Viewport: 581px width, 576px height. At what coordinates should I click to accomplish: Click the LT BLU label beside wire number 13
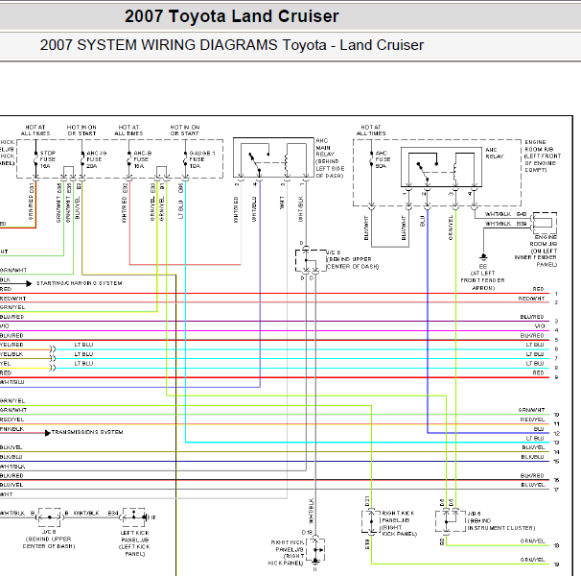[535, 439]
